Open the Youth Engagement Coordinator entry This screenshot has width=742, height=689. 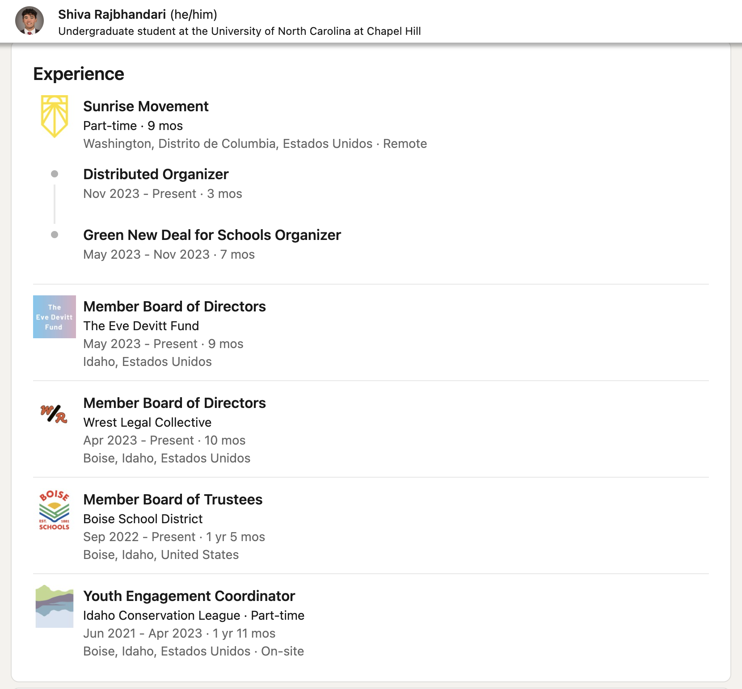click(x=189, y=596)
